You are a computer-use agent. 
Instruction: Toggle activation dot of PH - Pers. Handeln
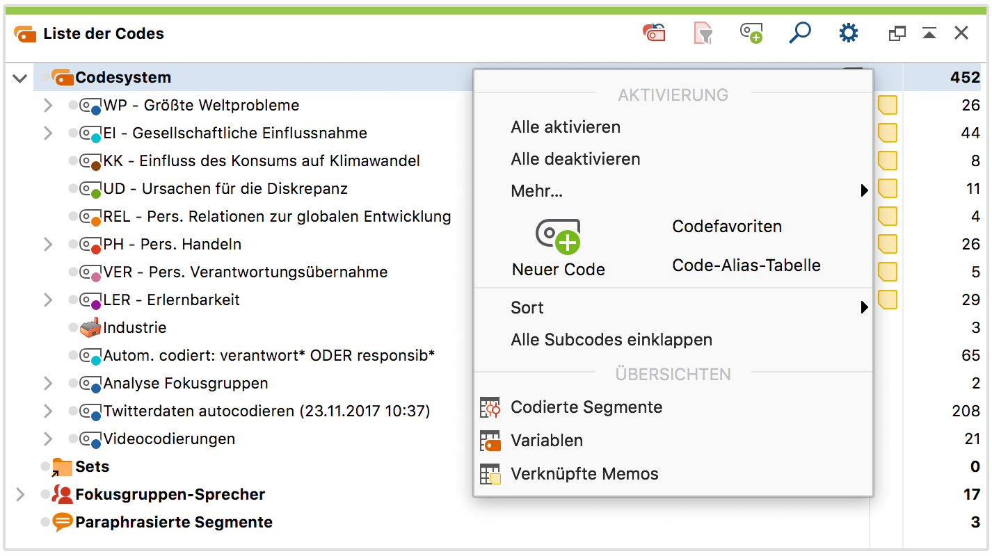coord(73,245)
